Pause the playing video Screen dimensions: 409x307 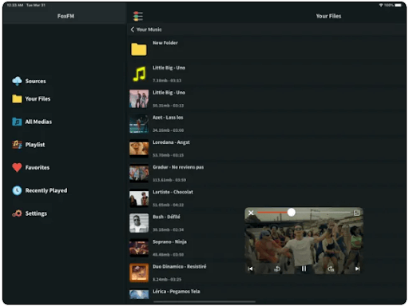tap(304, 269)
